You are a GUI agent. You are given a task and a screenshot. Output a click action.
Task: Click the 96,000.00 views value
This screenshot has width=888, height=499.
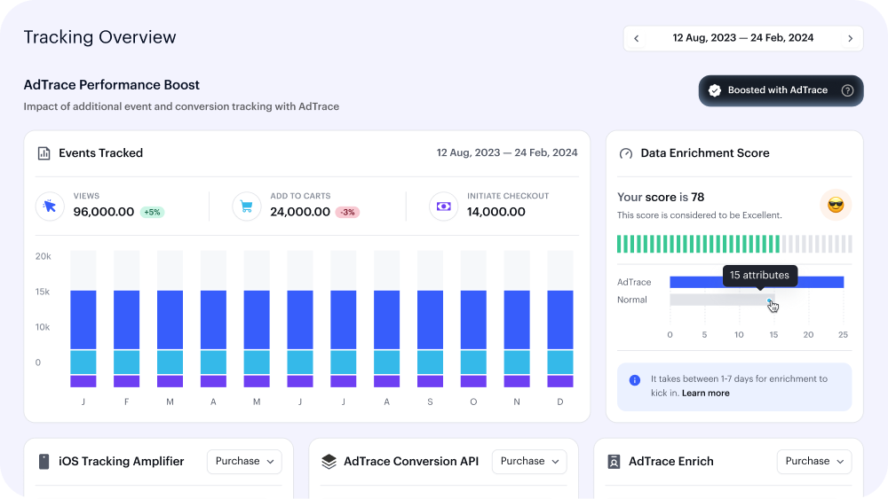click(x=104, y=212)
